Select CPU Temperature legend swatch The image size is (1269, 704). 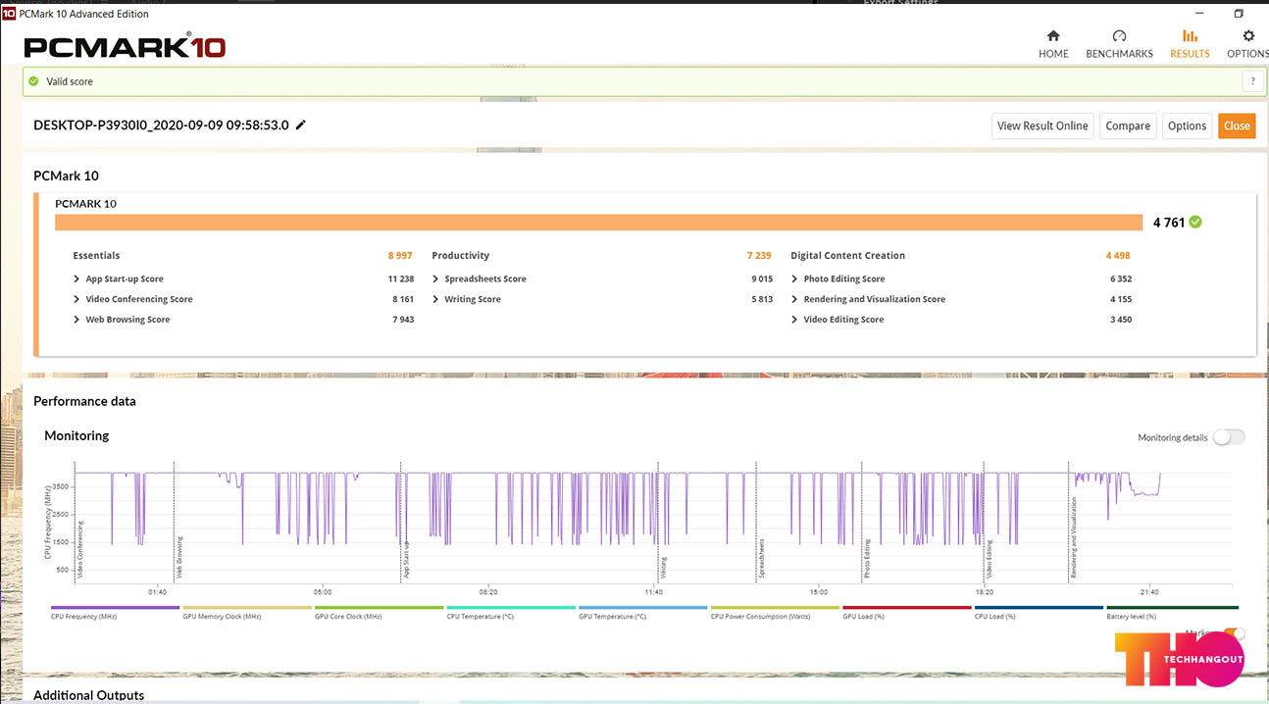511,608
